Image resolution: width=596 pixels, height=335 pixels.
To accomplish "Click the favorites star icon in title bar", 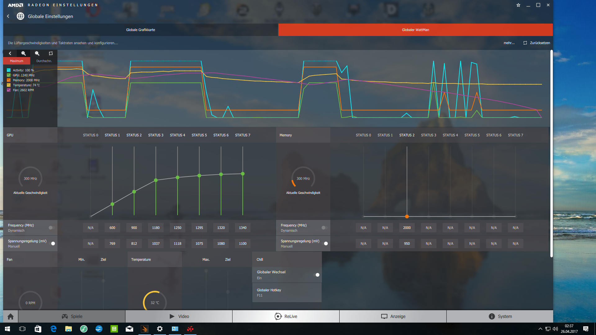I will pos(518,5).
